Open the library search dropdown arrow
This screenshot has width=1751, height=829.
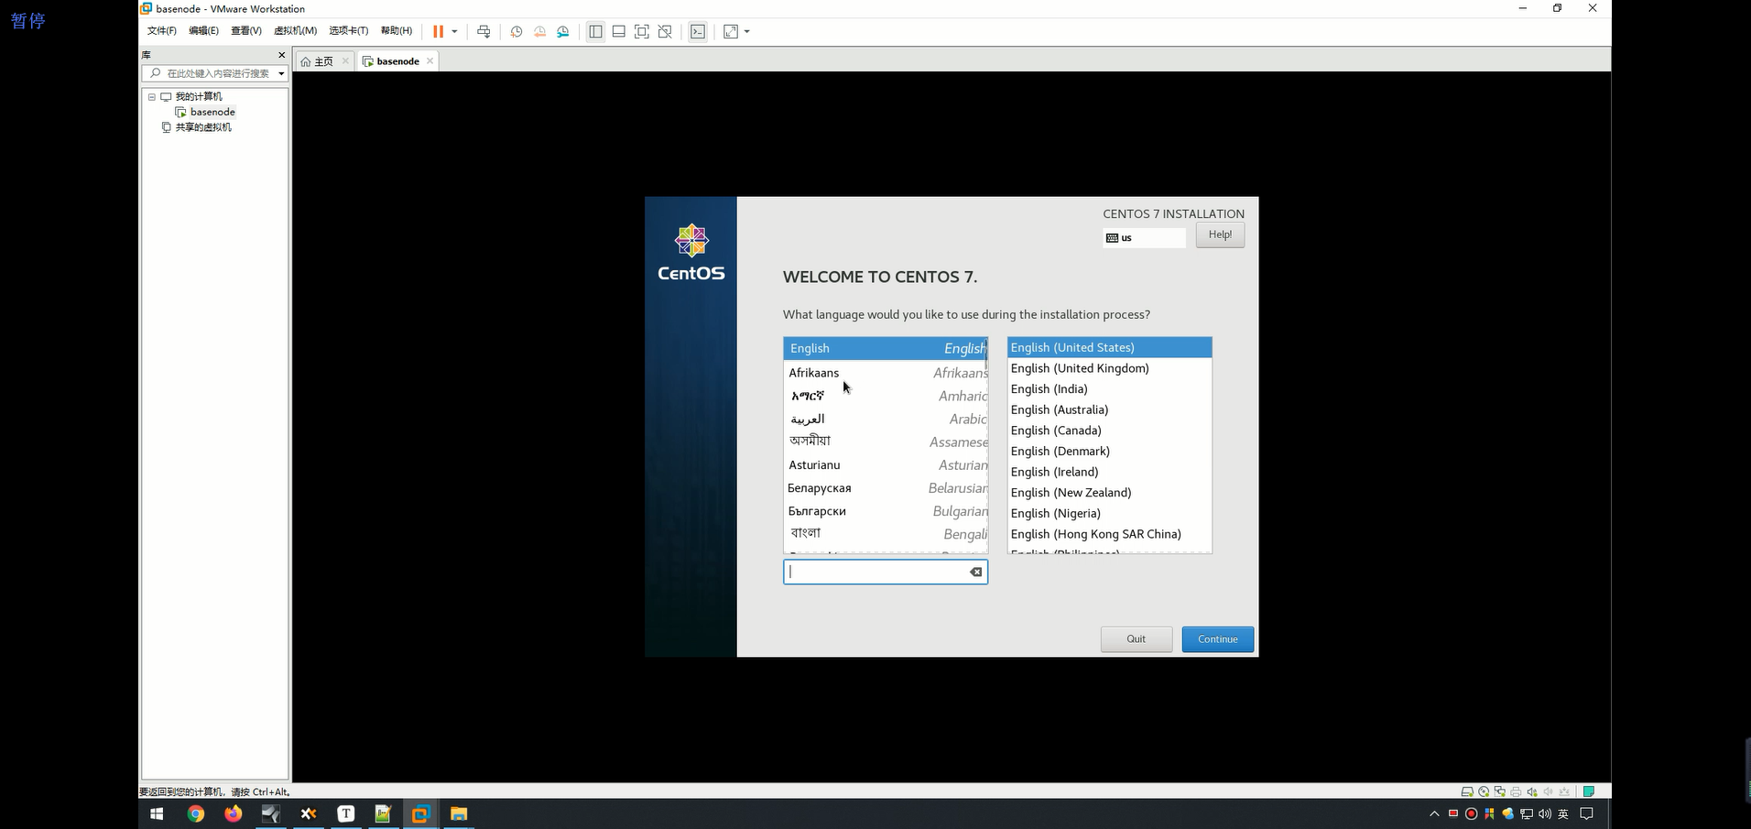coord(281,73)
